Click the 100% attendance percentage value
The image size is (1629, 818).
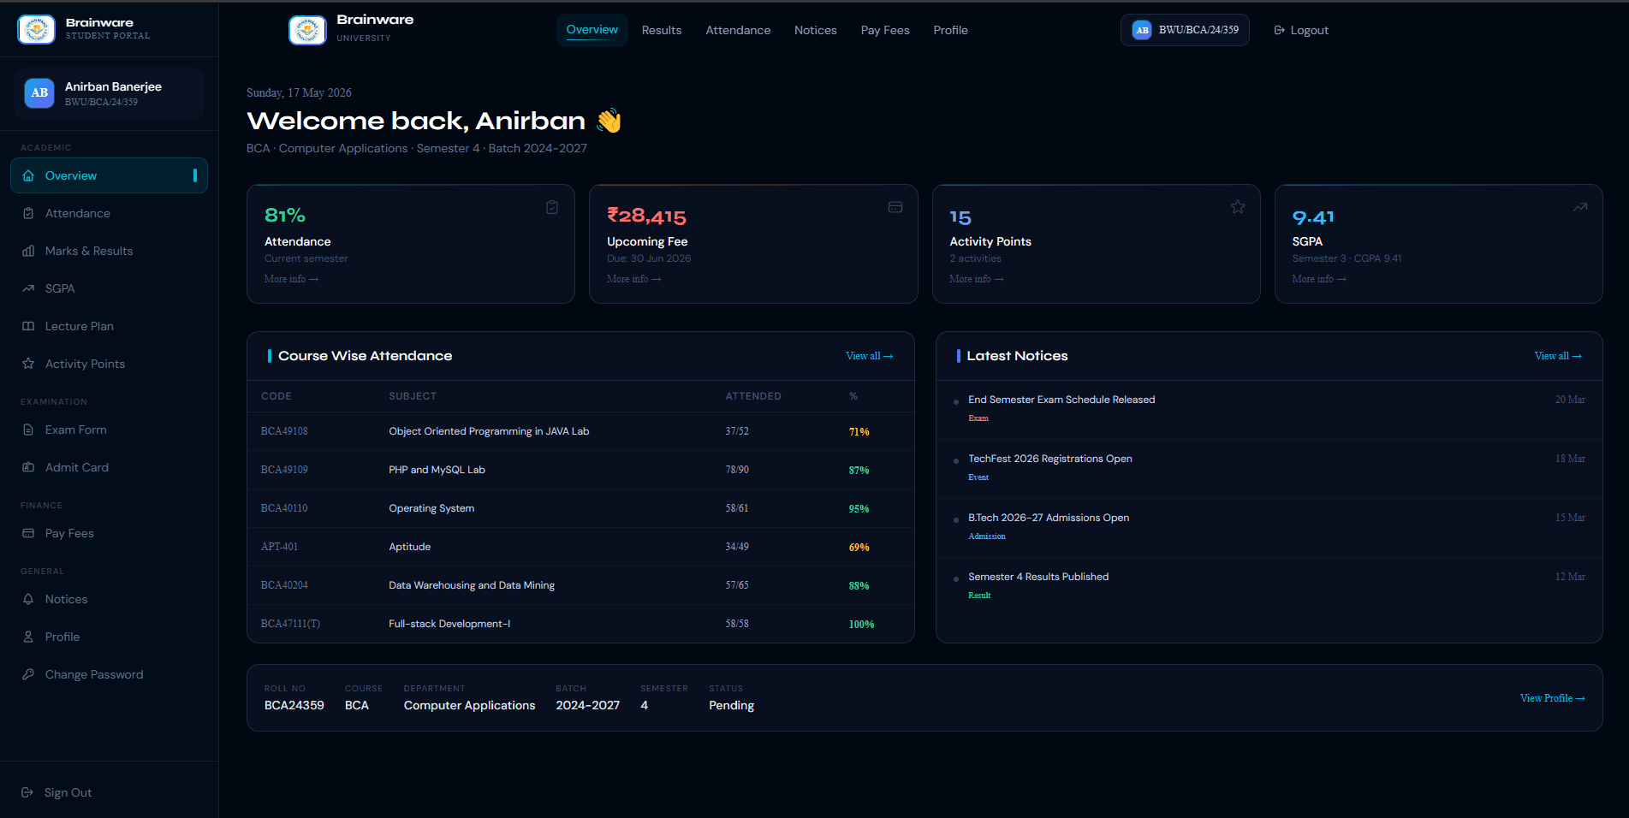861,625
